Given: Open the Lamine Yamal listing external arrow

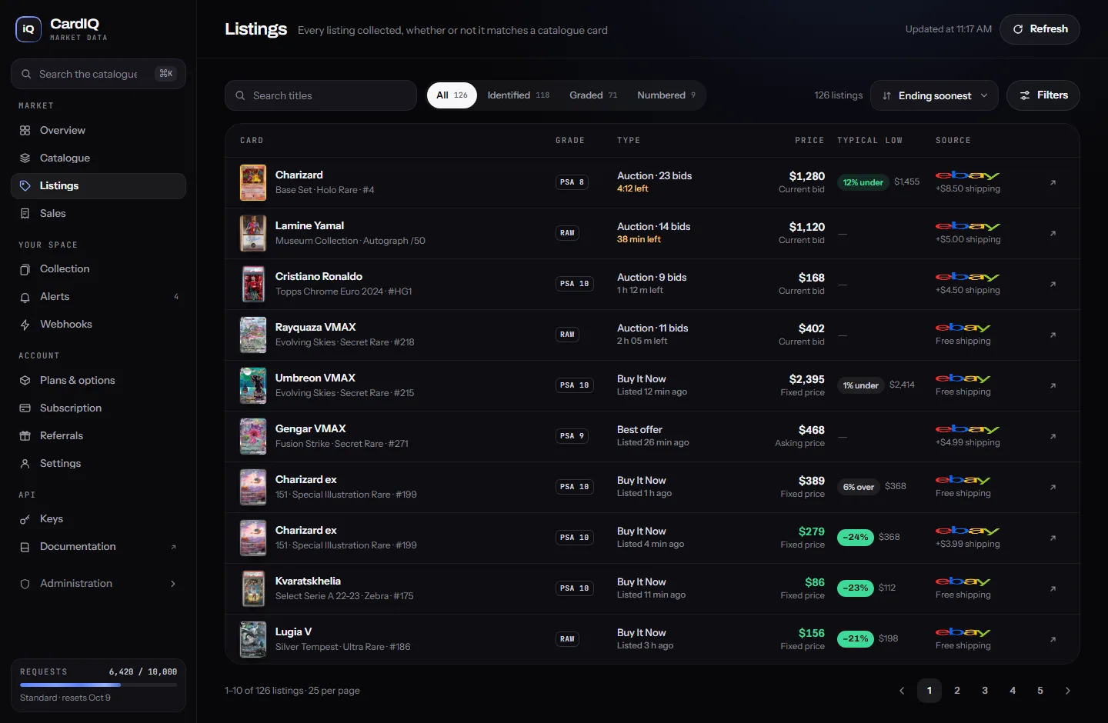Looking at the screenshot, I should (x=1053, y=233).
